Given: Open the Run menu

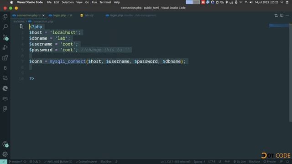Looking at the screenshot, I should point(94,2).
